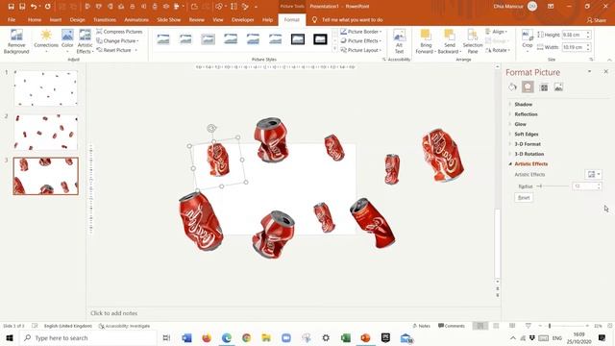Click Remove Background icon
Image resolution: width=615 pixels, height=346 pixels.
click(16, 40)
